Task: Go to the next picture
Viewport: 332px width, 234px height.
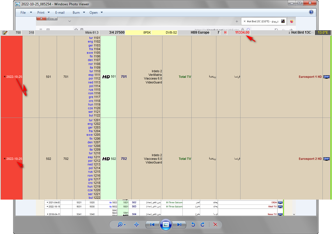Action: [x=179, y=224]
